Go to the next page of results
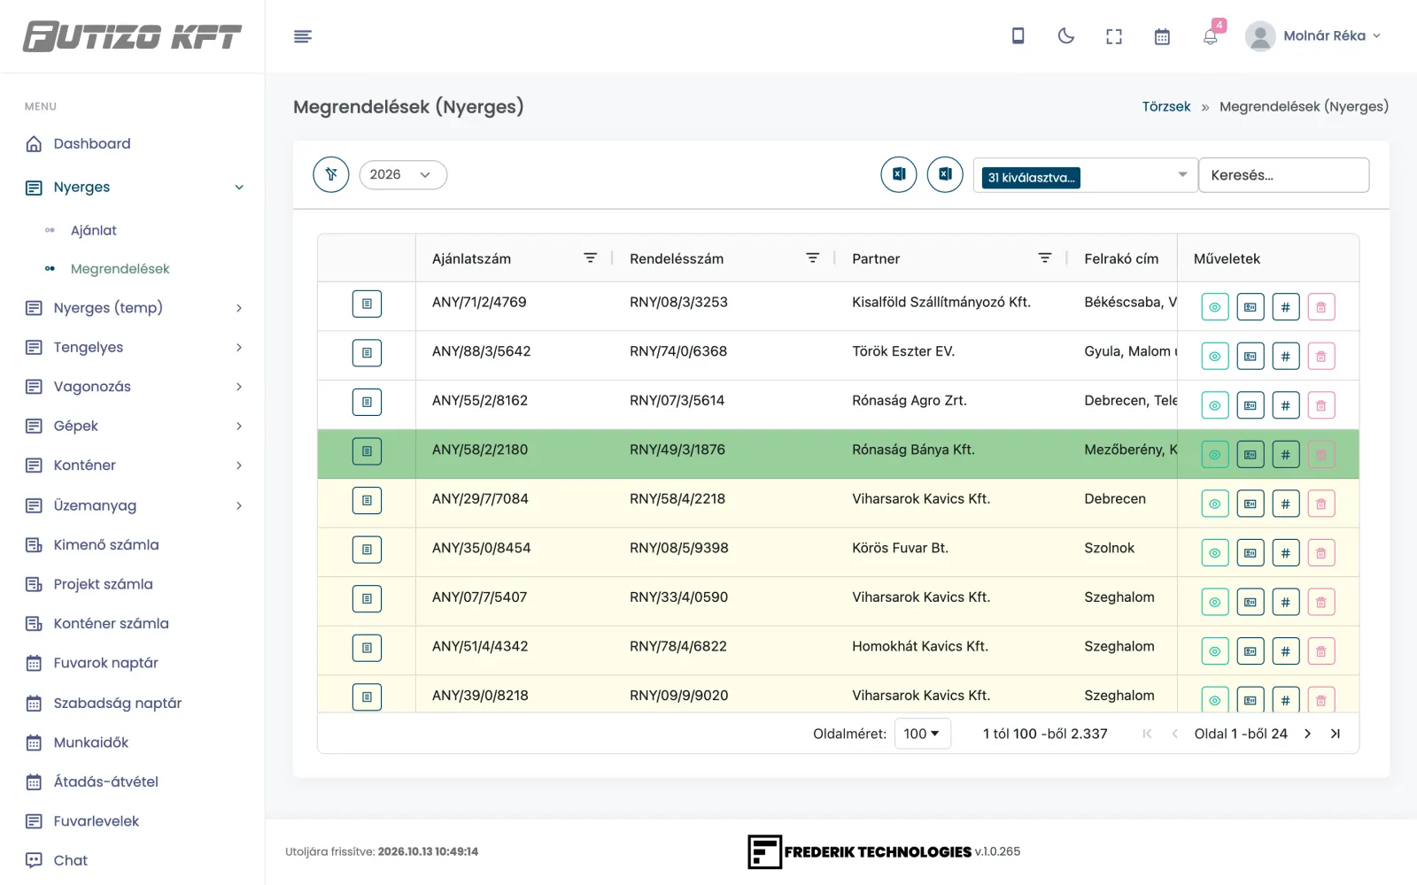1417x885 pixels. [1307, 734]
